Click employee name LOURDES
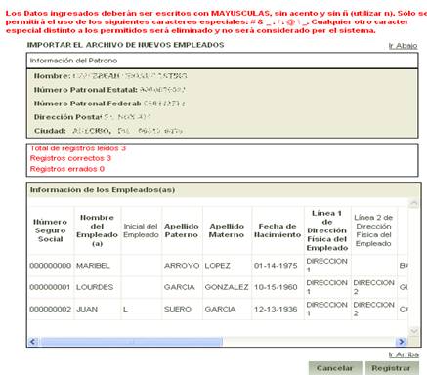Viewport: 427px width, 375px height. pos(95,287)
